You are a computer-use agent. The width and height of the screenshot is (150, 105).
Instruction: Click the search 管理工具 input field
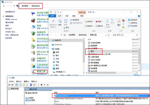[x=125, y=35]
